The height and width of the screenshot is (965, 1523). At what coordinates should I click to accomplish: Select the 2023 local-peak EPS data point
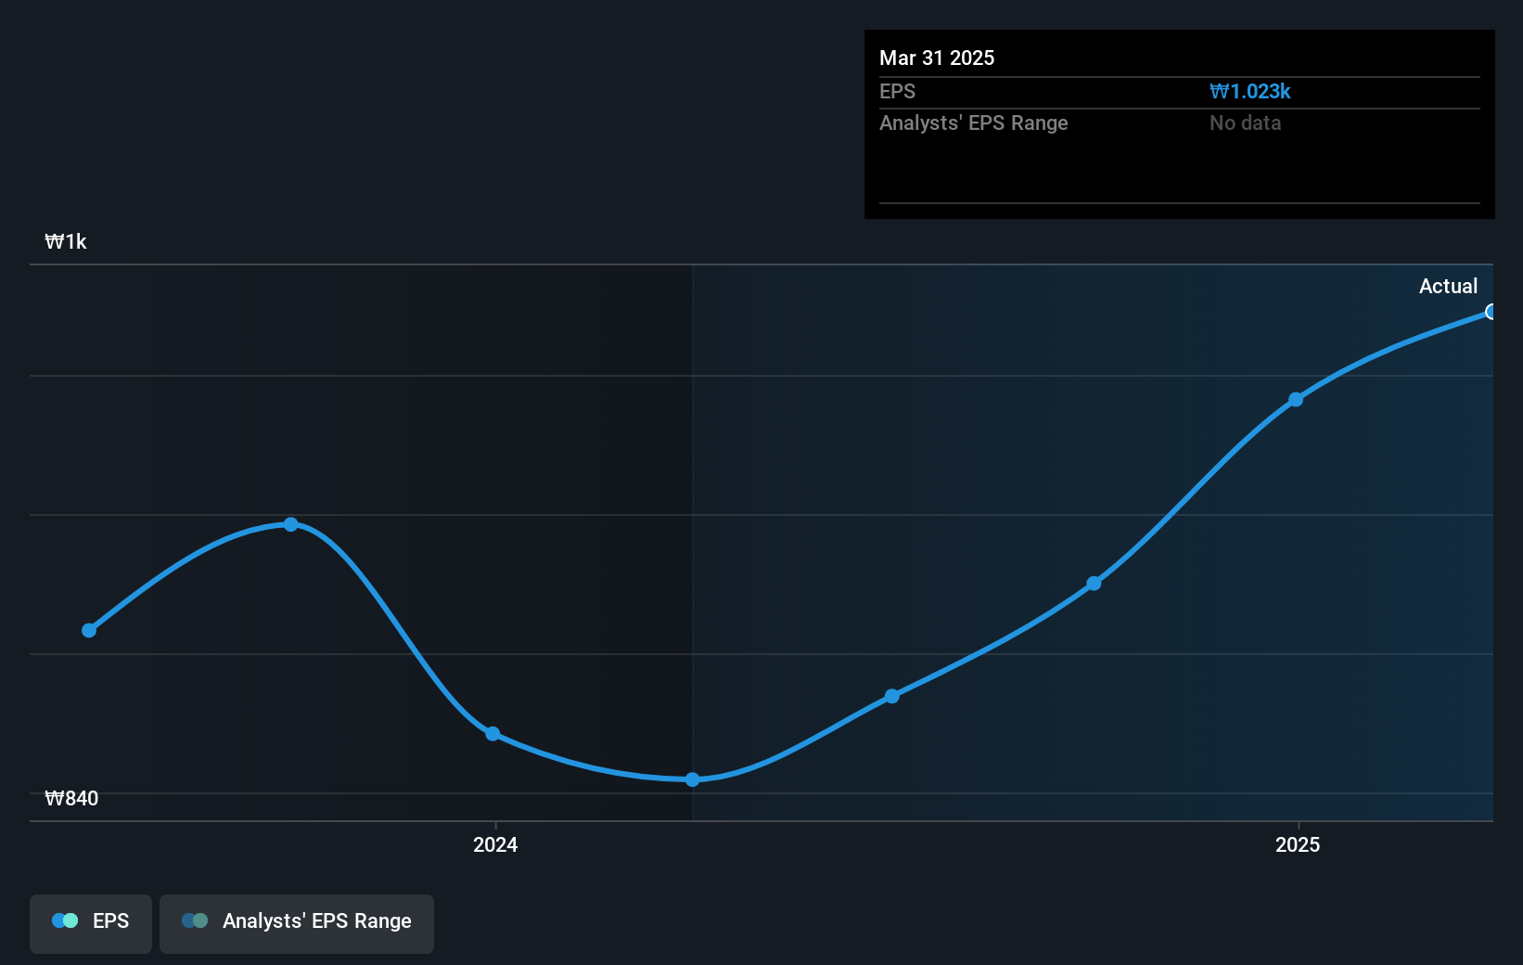click(291, 524)
